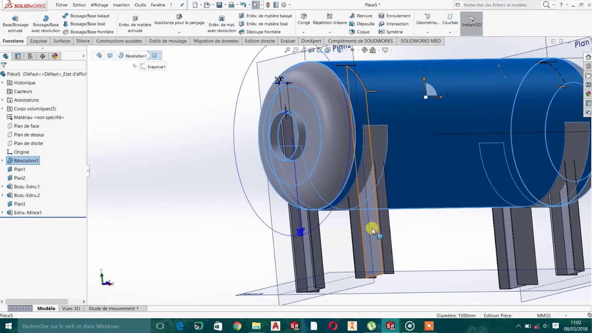Choose Enlèv. de matière balayé

(265, 16)
